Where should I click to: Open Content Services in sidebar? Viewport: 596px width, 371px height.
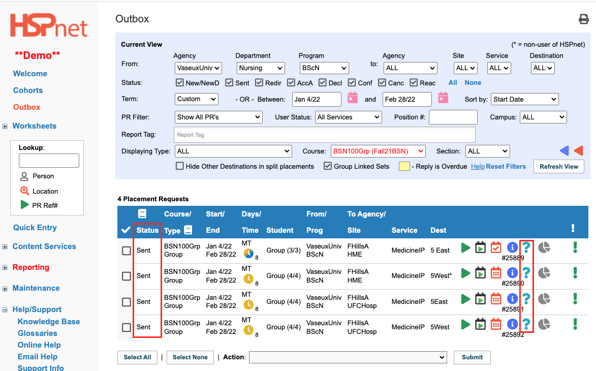[44, 246]
